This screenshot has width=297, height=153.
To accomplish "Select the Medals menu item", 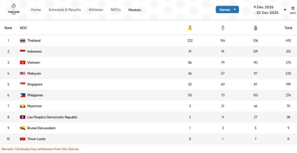I will (x=135, y=10).
